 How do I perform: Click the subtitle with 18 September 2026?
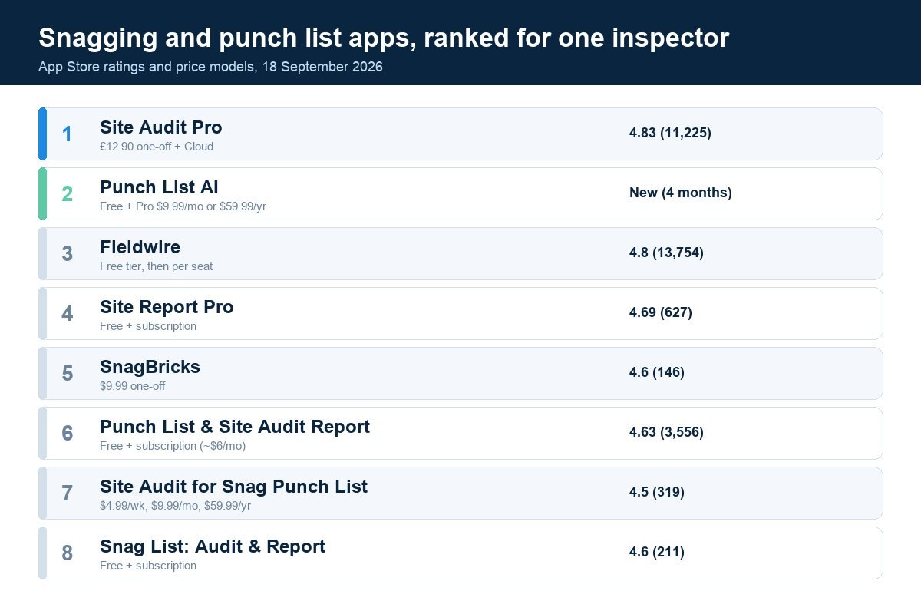[x=210, y=67]
